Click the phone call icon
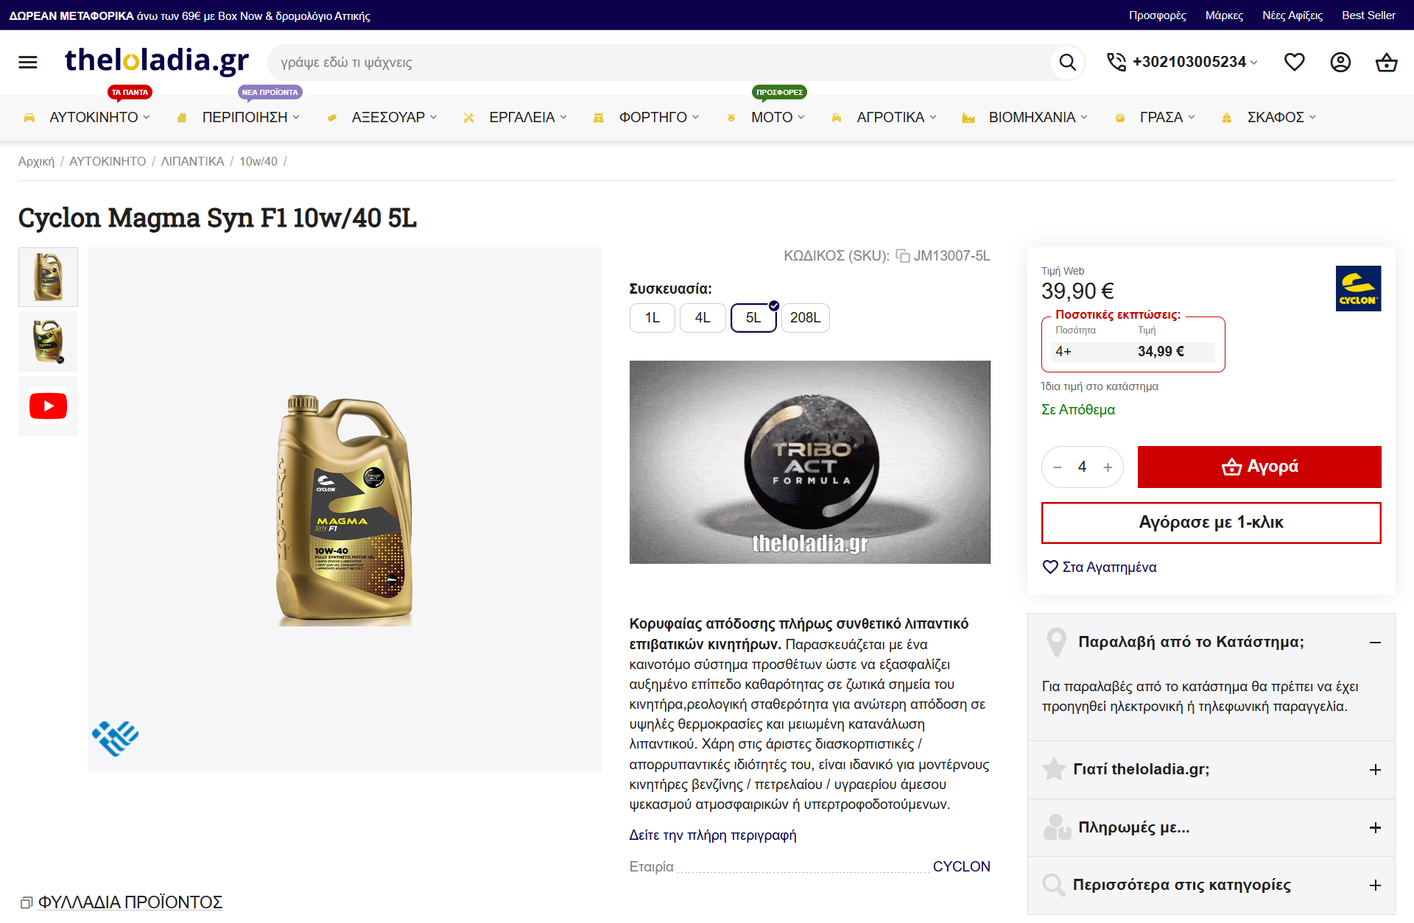Screen dimensions: 1414x923 (x=1116, y=63)
